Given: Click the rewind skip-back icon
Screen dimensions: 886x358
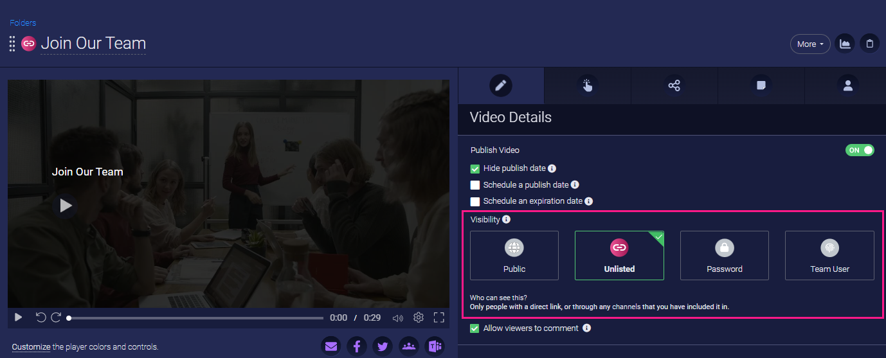Looking at the screenshot, I should tap(41, 318).
